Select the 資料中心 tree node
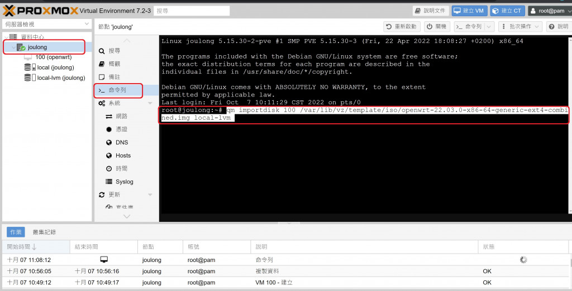Viewport: 572px width, 291px height. tap(32, 37)
